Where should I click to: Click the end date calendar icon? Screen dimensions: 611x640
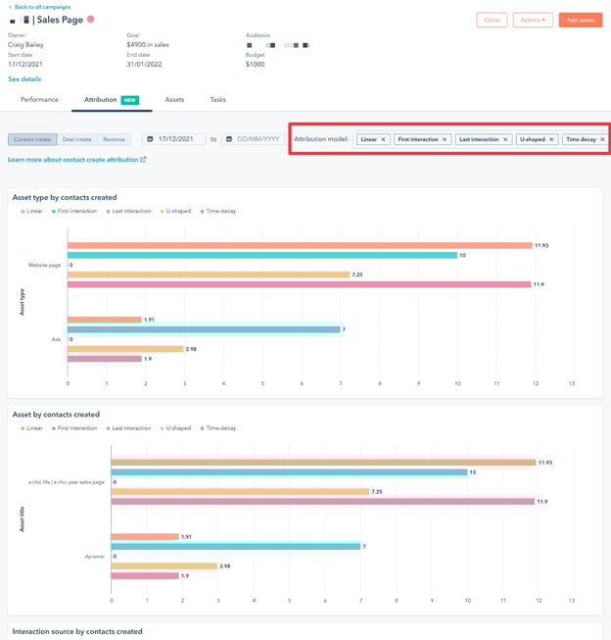click(229, 140)
